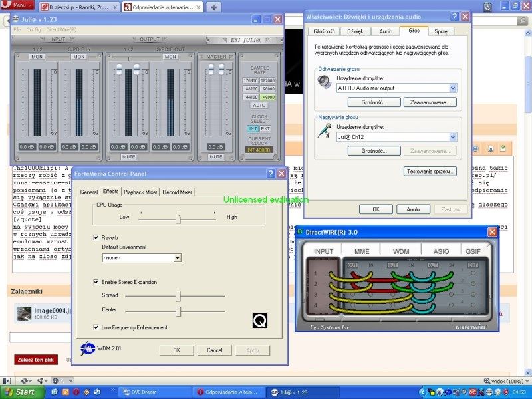This screenshot has width=532, height=399.
Task: Set sample rate to 96000
Action: 268,89
